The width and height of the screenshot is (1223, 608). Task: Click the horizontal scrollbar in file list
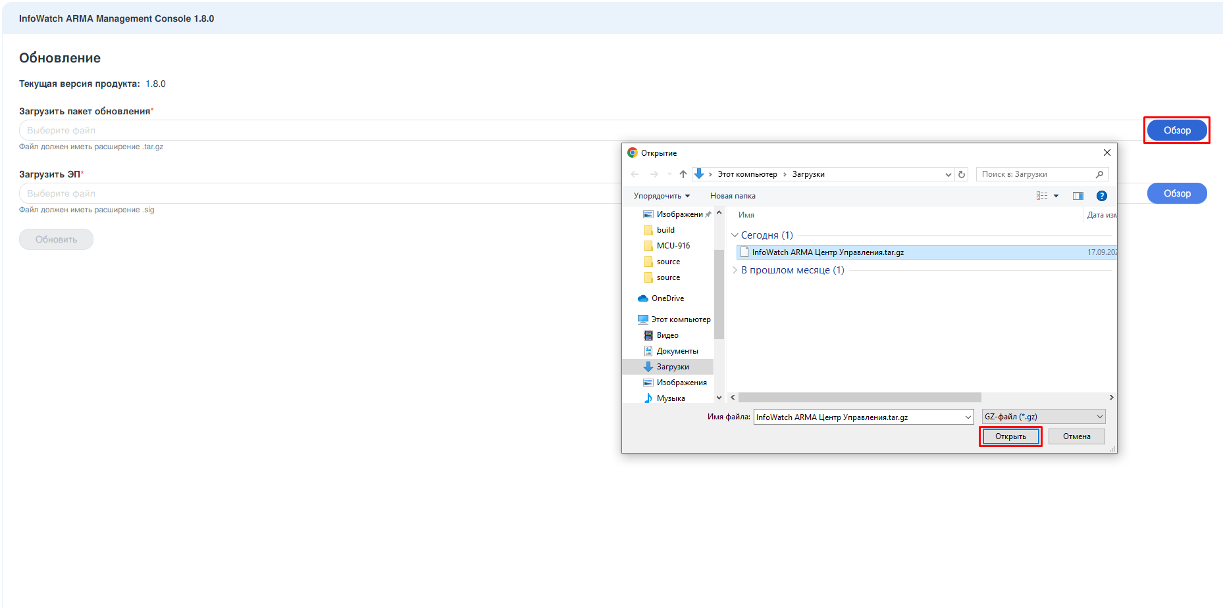[x=860, y=398]
